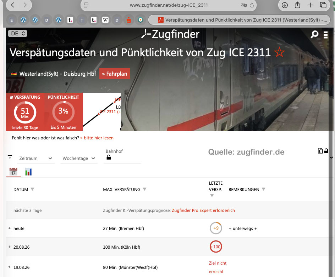Screen dimensions: 335x277
Task: Click the +9 delay circle
Action: point(216,228)
